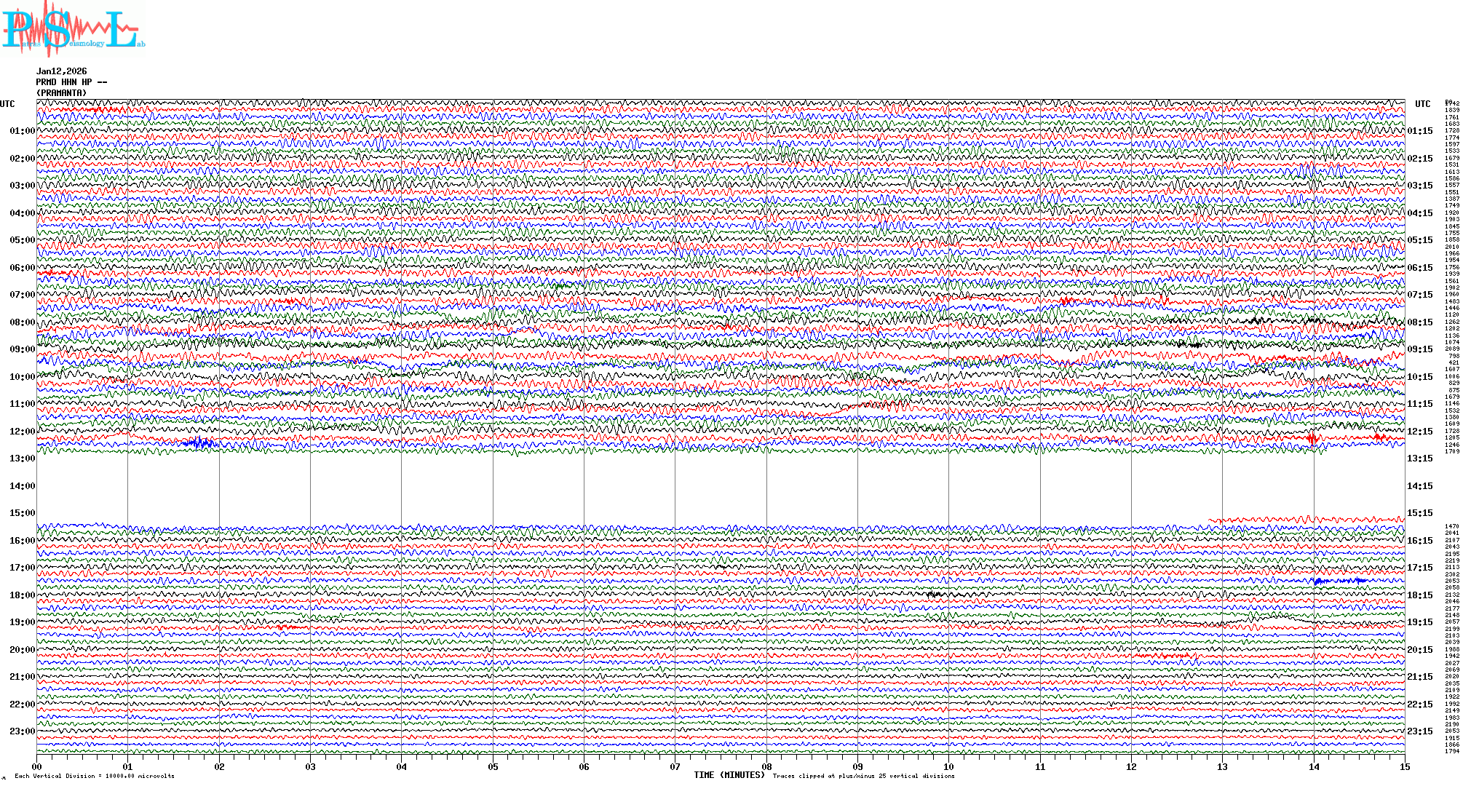The image size is (1463, 786).
Task: Click the 23:00 hour label on left
Action: [22, 731]
